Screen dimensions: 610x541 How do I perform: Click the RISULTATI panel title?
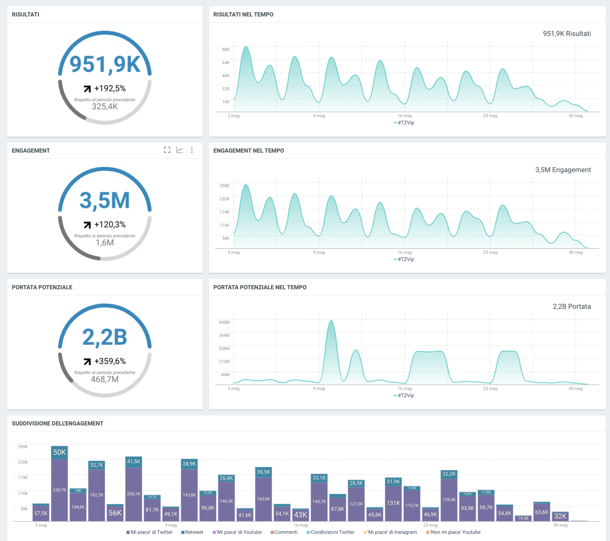[x=25, y=14]
